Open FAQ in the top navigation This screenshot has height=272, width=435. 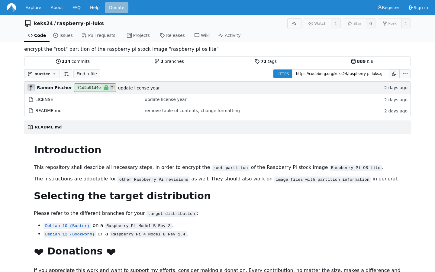pos(76,8)
